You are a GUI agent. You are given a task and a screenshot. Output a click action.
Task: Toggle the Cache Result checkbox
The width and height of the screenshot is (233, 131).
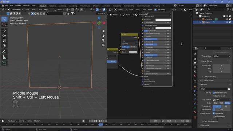214,96
